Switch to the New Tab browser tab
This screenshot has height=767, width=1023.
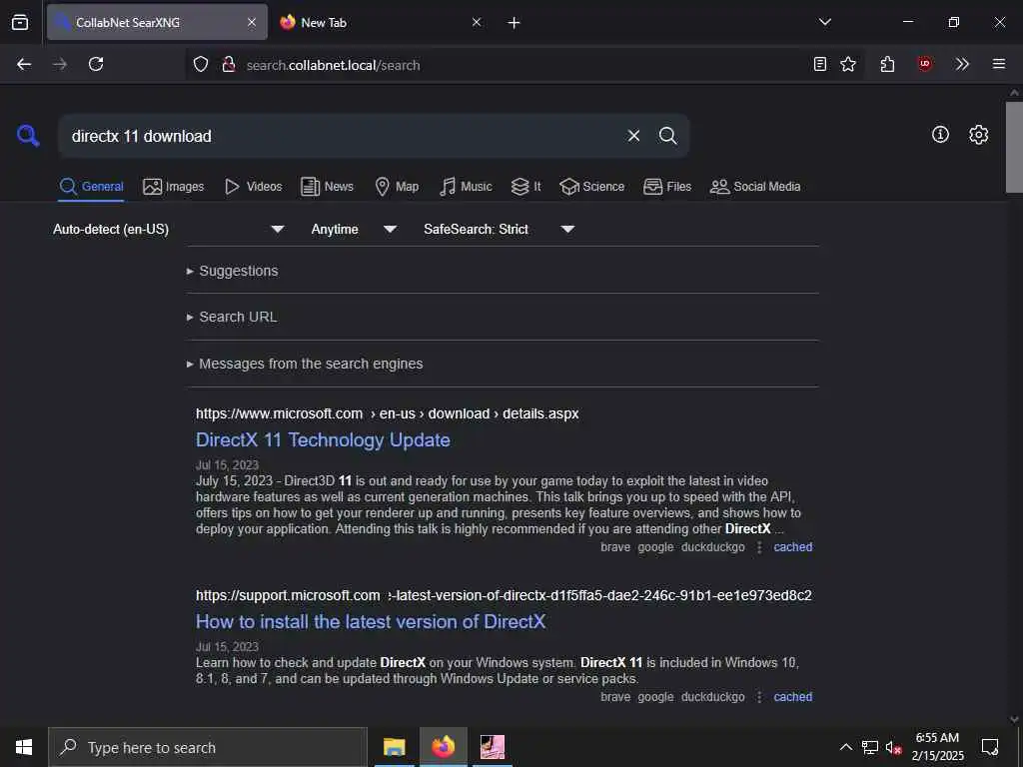(x=382, y=22)
